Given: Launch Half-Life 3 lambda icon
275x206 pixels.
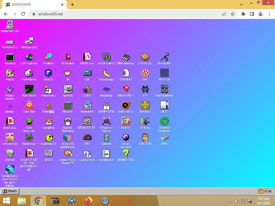Looking at the screenshot, I should [x=126, y=107].
